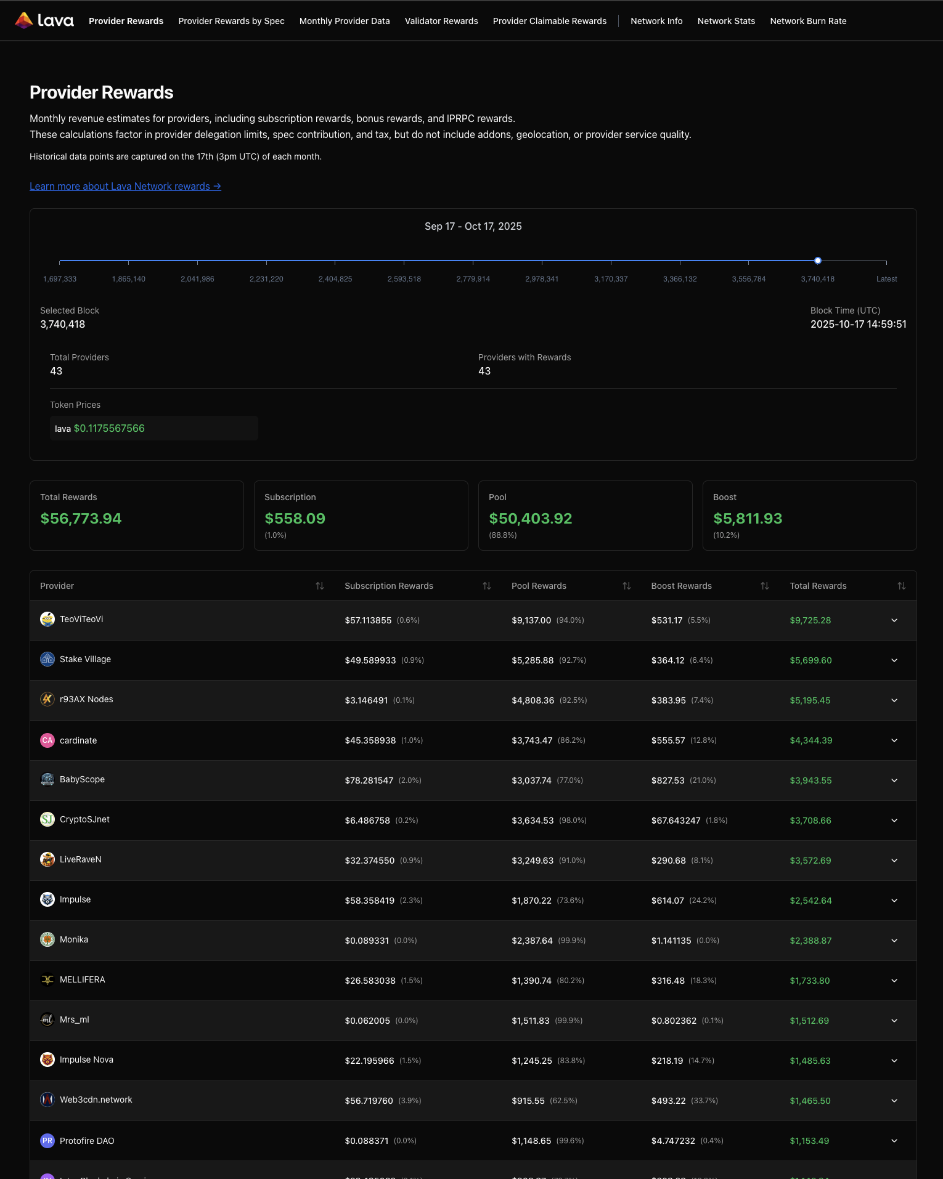Select block 2,779,914 on timeline
Image resolution: width=943 pixels, height=1179 pixels.
click(473, 279)
